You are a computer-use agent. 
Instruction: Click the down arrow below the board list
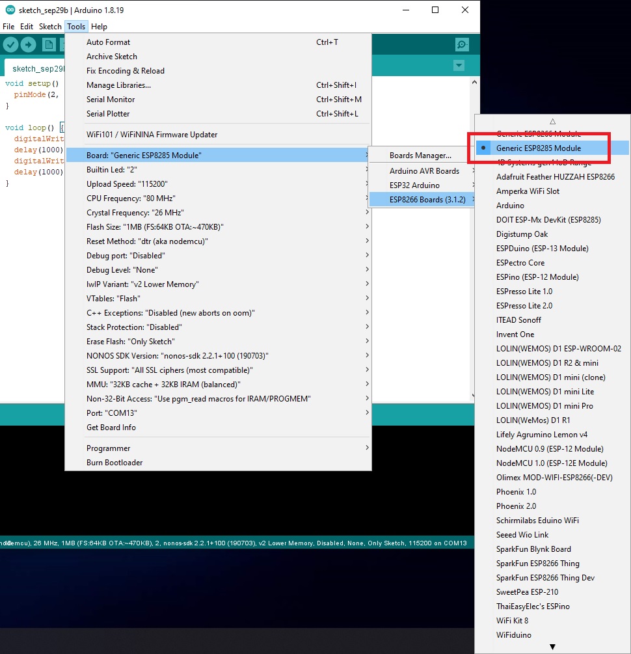pyautogui.click(x=552, y=647)
